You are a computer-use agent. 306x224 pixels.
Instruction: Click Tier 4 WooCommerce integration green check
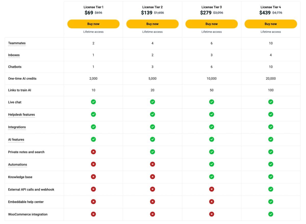tap(271, 214)
